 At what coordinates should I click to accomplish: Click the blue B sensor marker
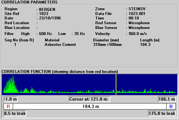tap(171, 106)
